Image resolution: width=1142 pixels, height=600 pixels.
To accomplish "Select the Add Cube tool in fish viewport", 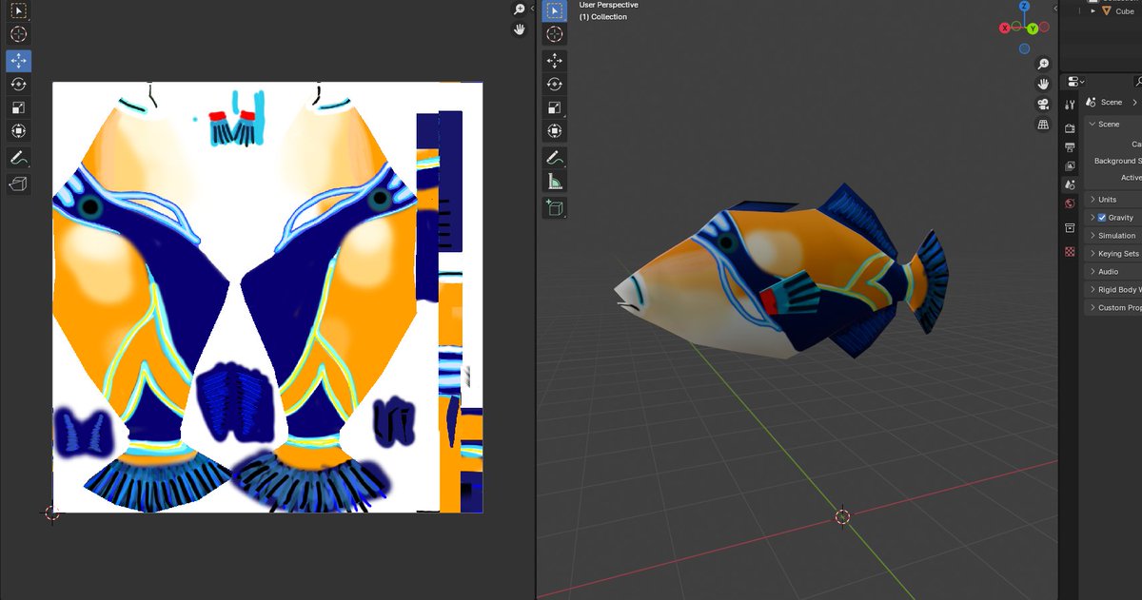I will (x=555, y=207).
